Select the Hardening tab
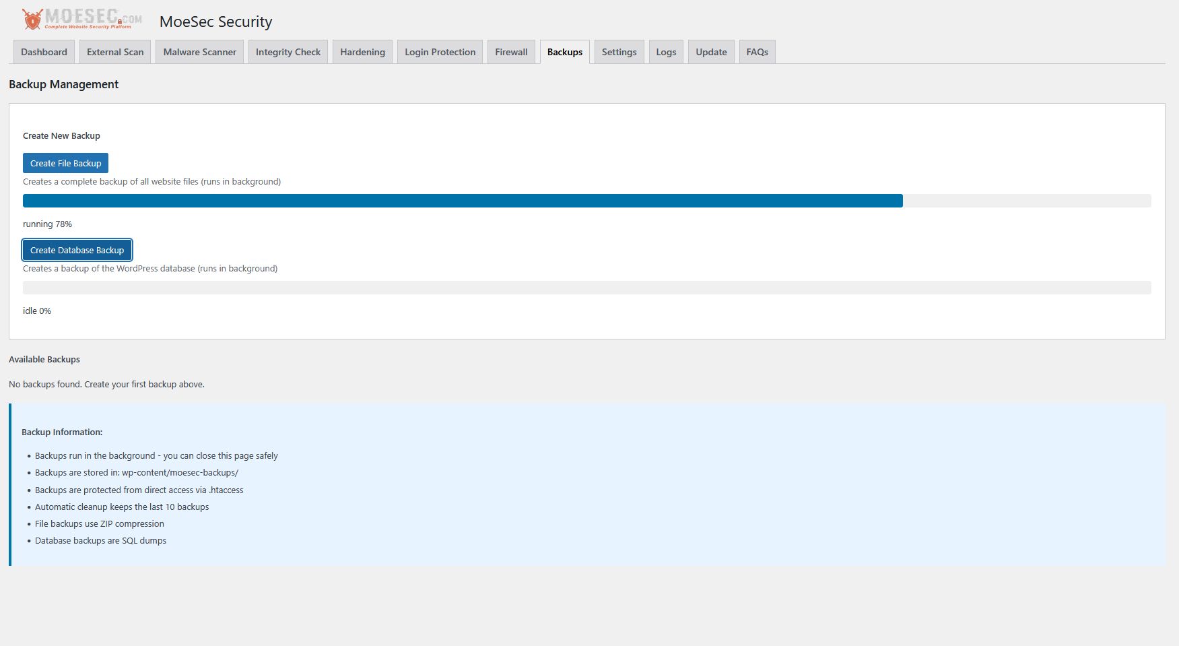This screenshot has height=646, width=1179. 362,52
